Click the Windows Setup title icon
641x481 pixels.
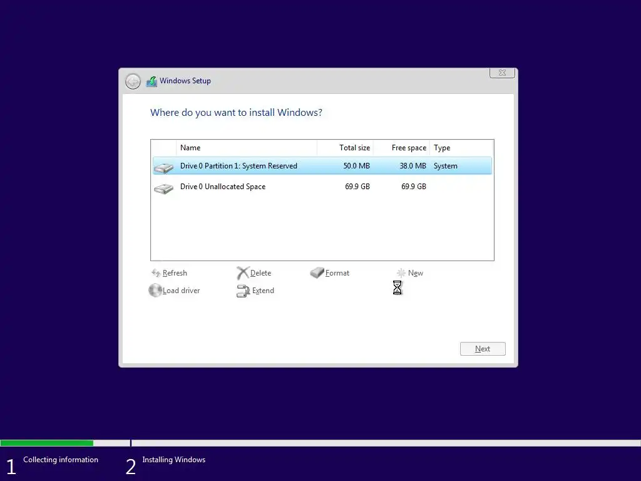(x=151, y=81)
